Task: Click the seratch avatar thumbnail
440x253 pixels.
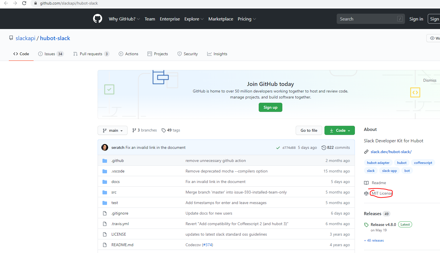Action: (x=105, y=147)
